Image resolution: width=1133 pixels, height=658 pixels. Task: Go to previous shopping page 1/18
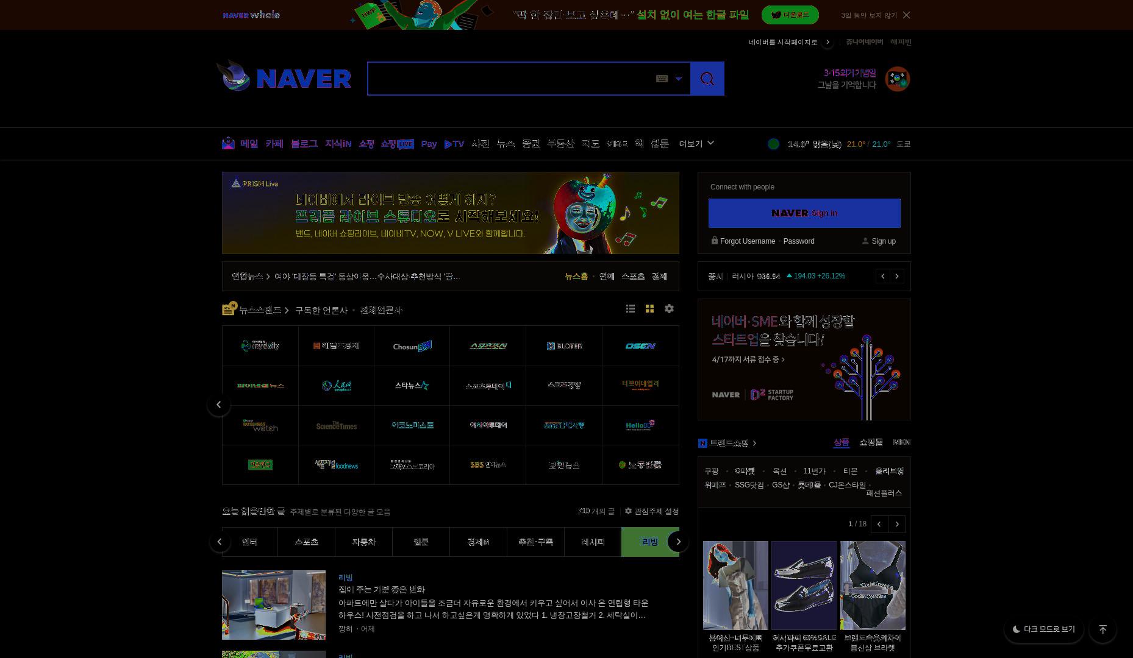point(879,524)
